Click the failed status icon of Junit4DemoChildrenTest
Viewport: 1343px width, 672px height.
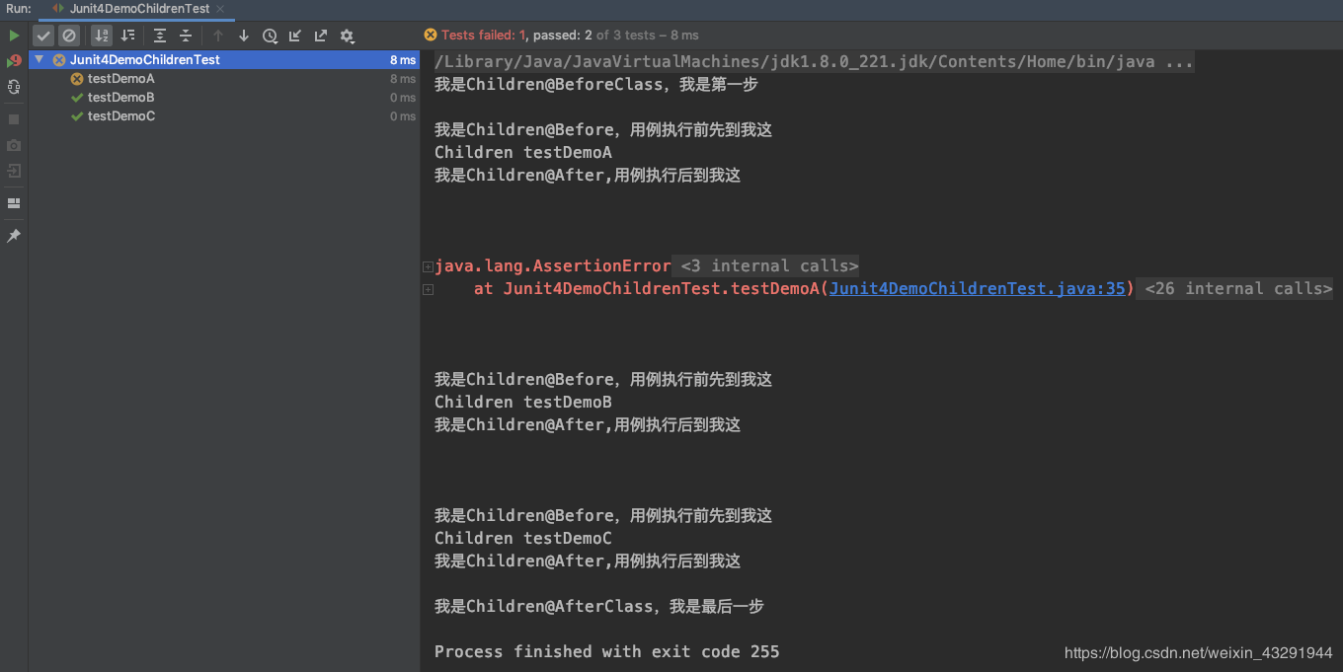click(x=59, y=60)
